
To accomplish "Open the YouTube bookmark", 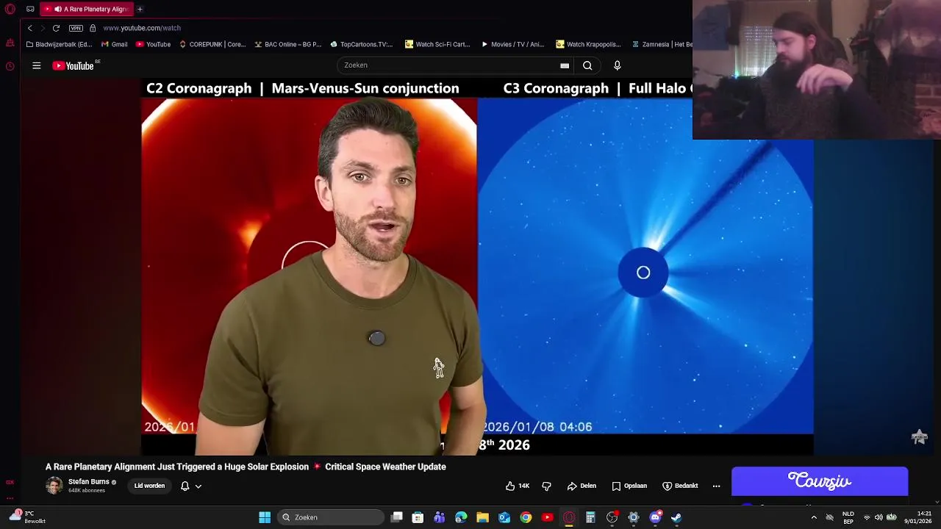I will click(153, 44).
